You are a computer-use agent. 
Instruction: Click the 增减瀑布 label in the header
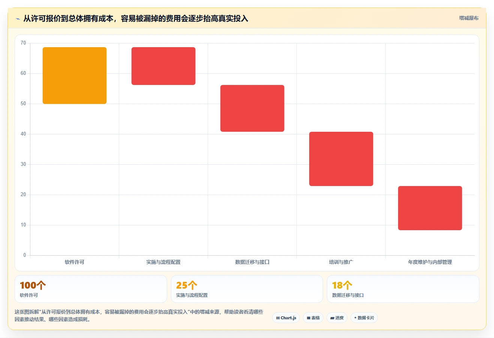469,18
